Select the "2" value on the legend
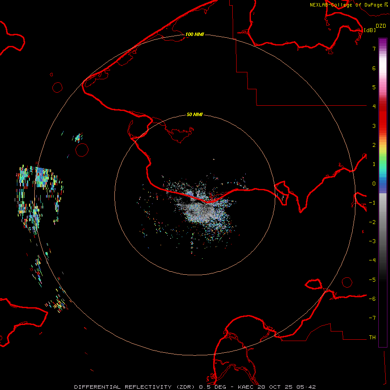Image resolution: width=390 pixels, height=390 pixels. coord(374,145)
